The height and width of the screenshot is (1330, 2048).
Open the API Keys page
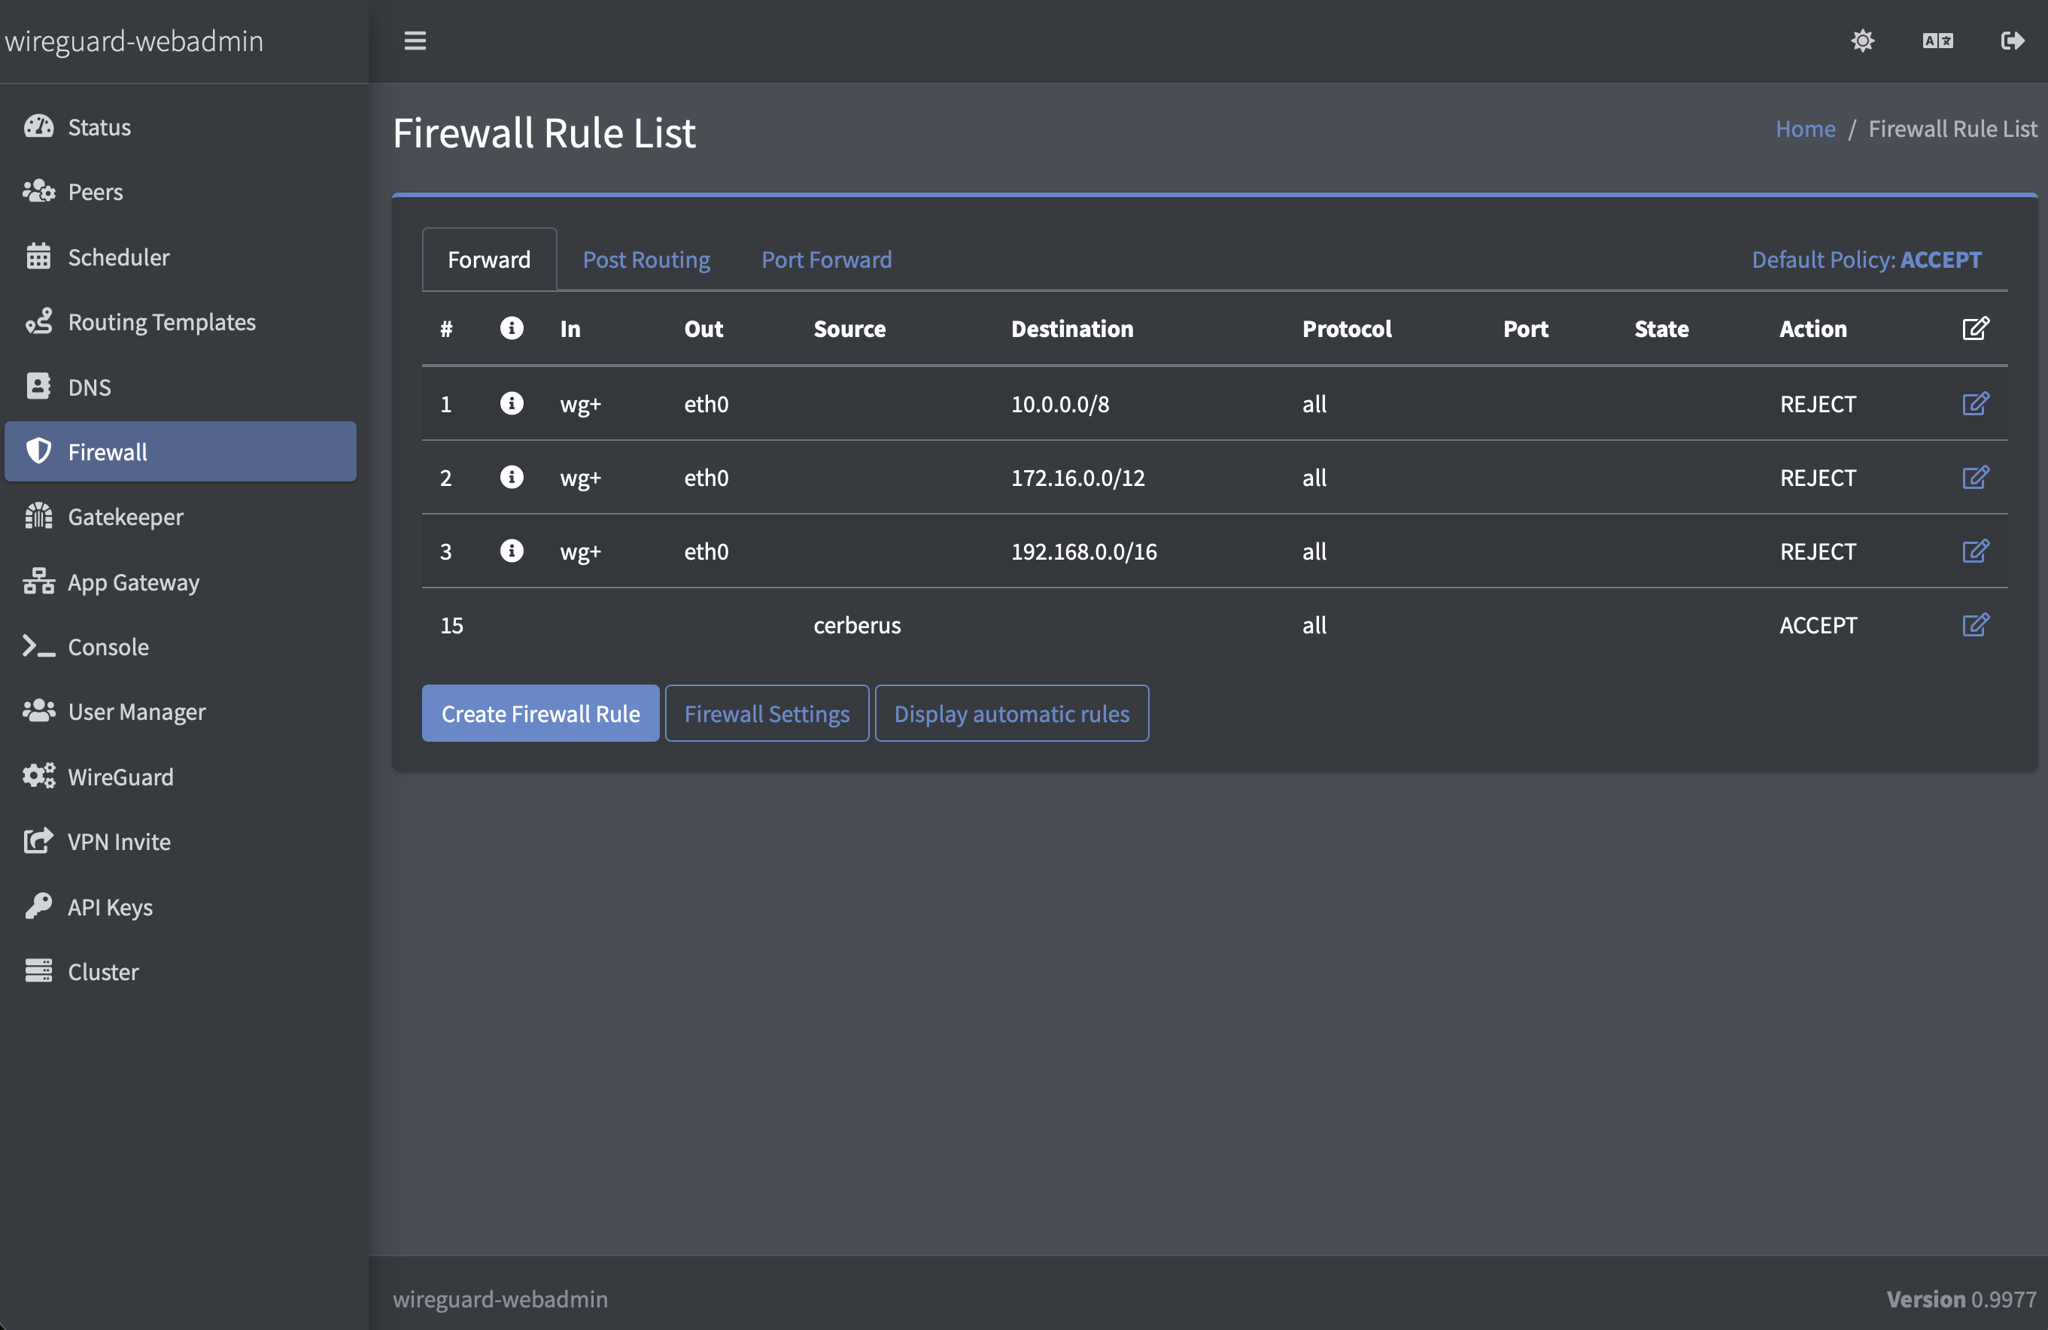pos(110,906)
